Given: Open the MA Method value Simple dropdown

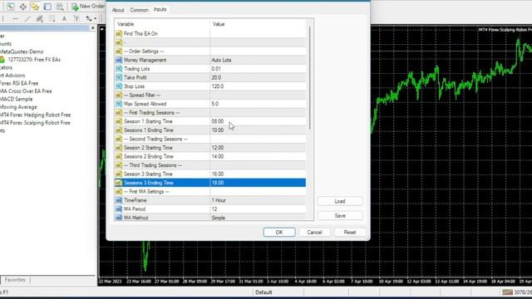Looking at the screenshot, I should (x=258, y=218).
